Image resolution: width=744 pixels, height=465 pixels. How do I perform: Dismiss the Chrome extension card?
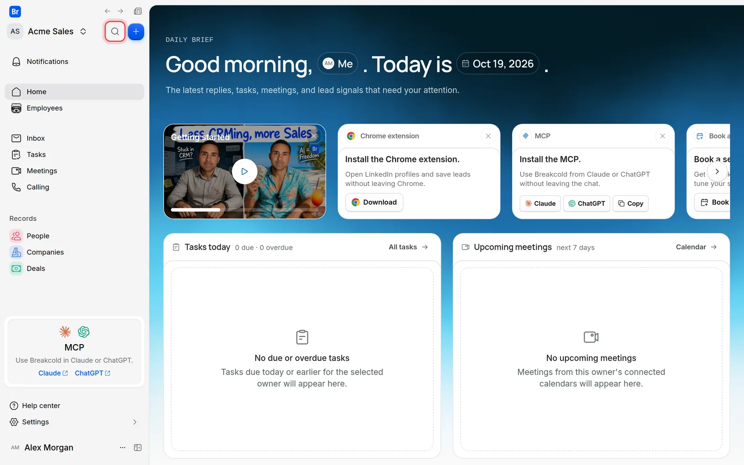[x=488, y=136]
